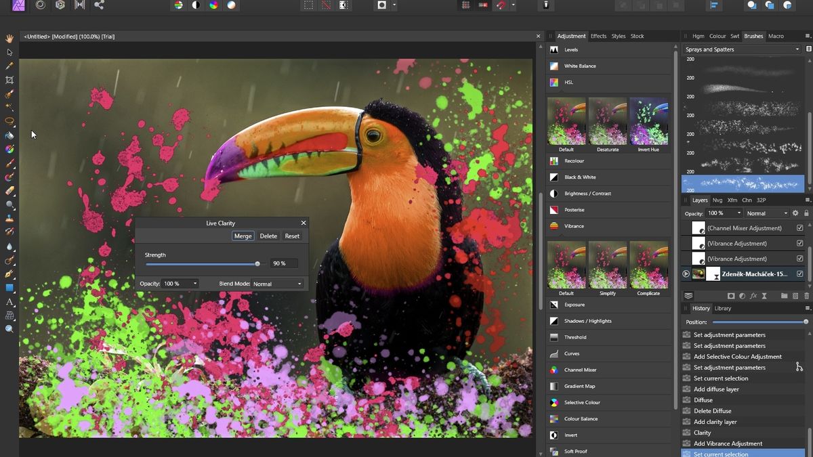Image resolution: width=813 pixels, height=457 pixels.
Task: Add a Black & White adjustment
Action: pos(608,177)
